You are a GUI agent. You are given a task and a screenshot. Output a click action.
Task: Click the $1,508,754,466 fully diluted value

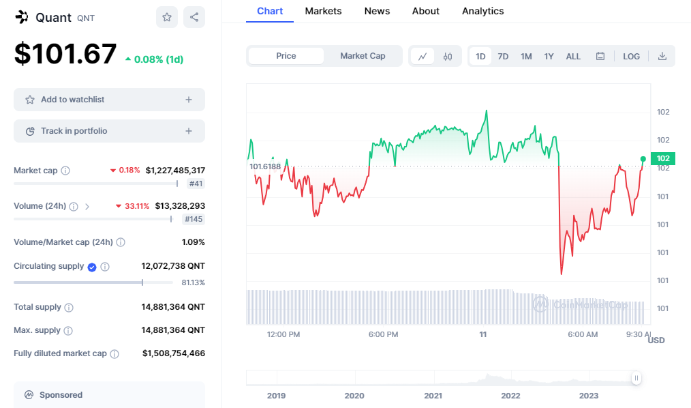174,353
